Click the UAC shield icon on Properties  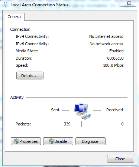pos(16,141)
